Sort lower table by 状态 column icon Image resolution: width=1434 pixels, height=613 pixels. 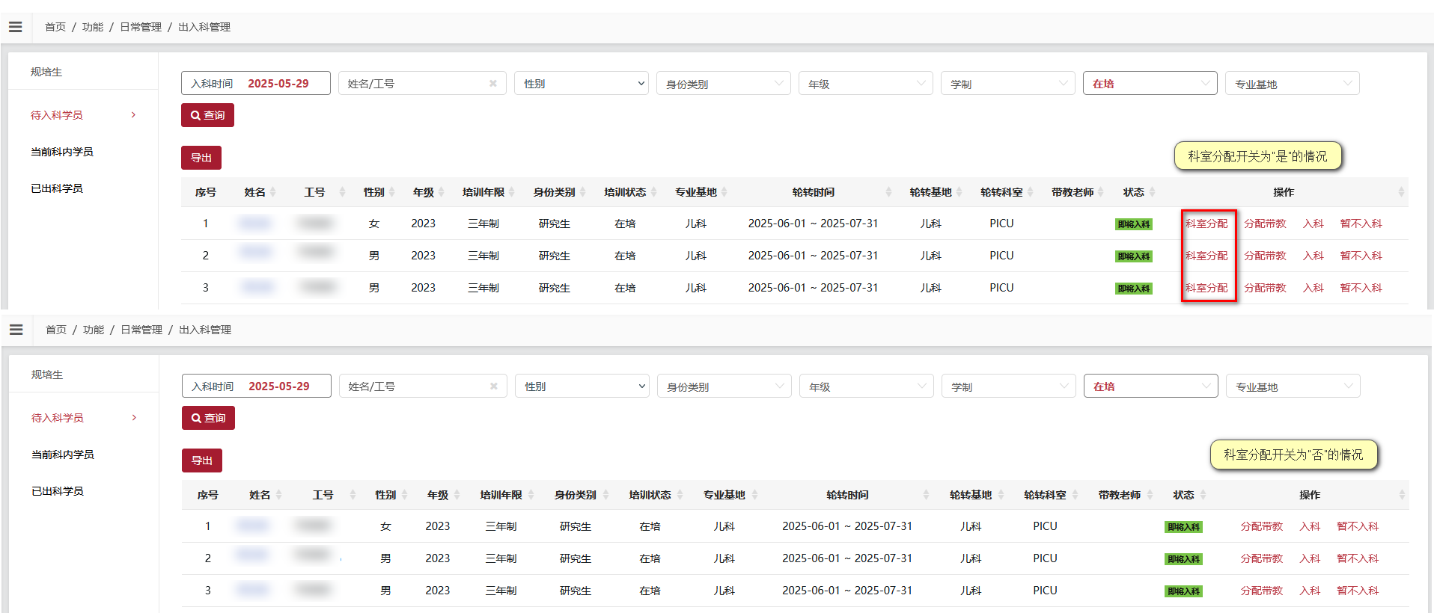click(x=1203, y=495)
